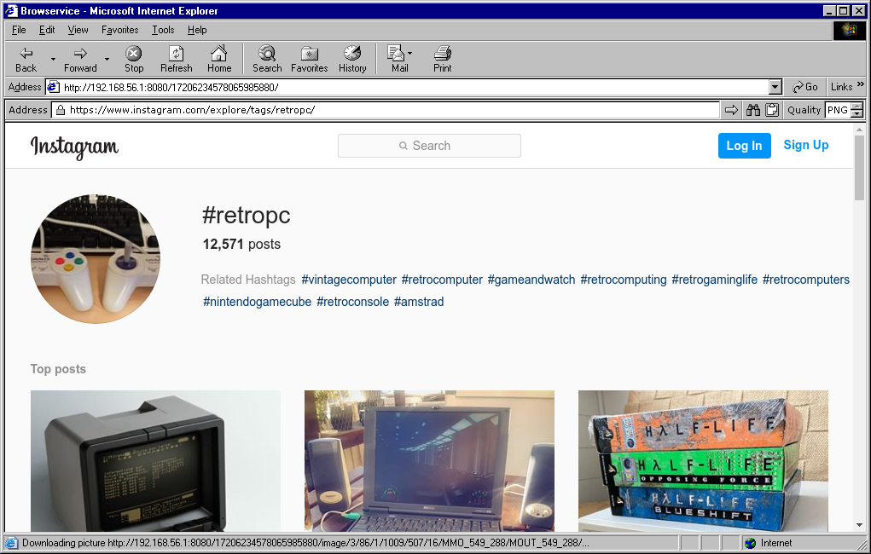Click the Sign Up link
871x554 pixels.
(806, 145)
